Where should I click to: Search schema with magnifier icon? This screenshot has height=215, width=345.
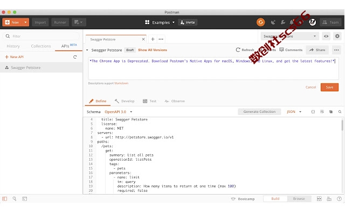[340, 112]
